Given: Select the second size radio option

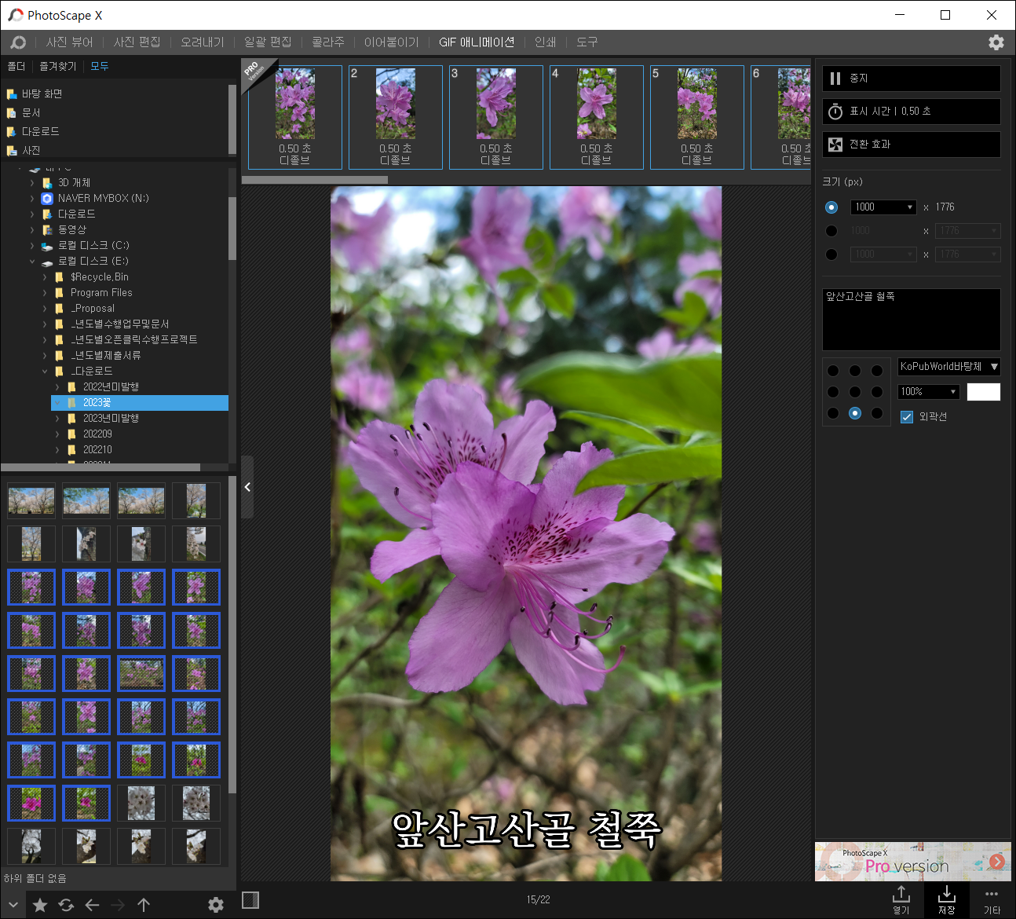Looking at the screenshot, I should click(831, 231).
